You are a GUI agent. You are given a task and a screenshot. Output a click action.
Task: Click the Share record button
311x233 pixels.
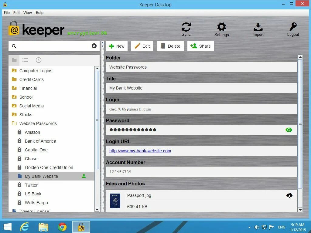click(x=201, y=46)
